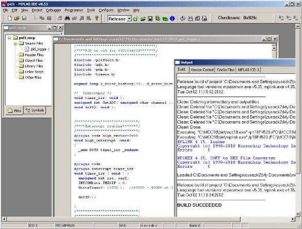The image size is (302, 229).
Task: Click the editor window scroll-up arrow
Action: click(274, 48)
